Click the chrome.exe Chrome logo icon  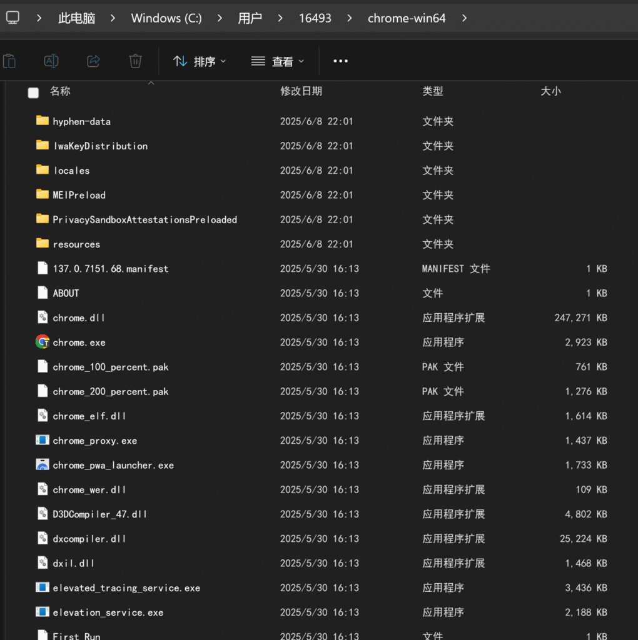coord(43,342)
